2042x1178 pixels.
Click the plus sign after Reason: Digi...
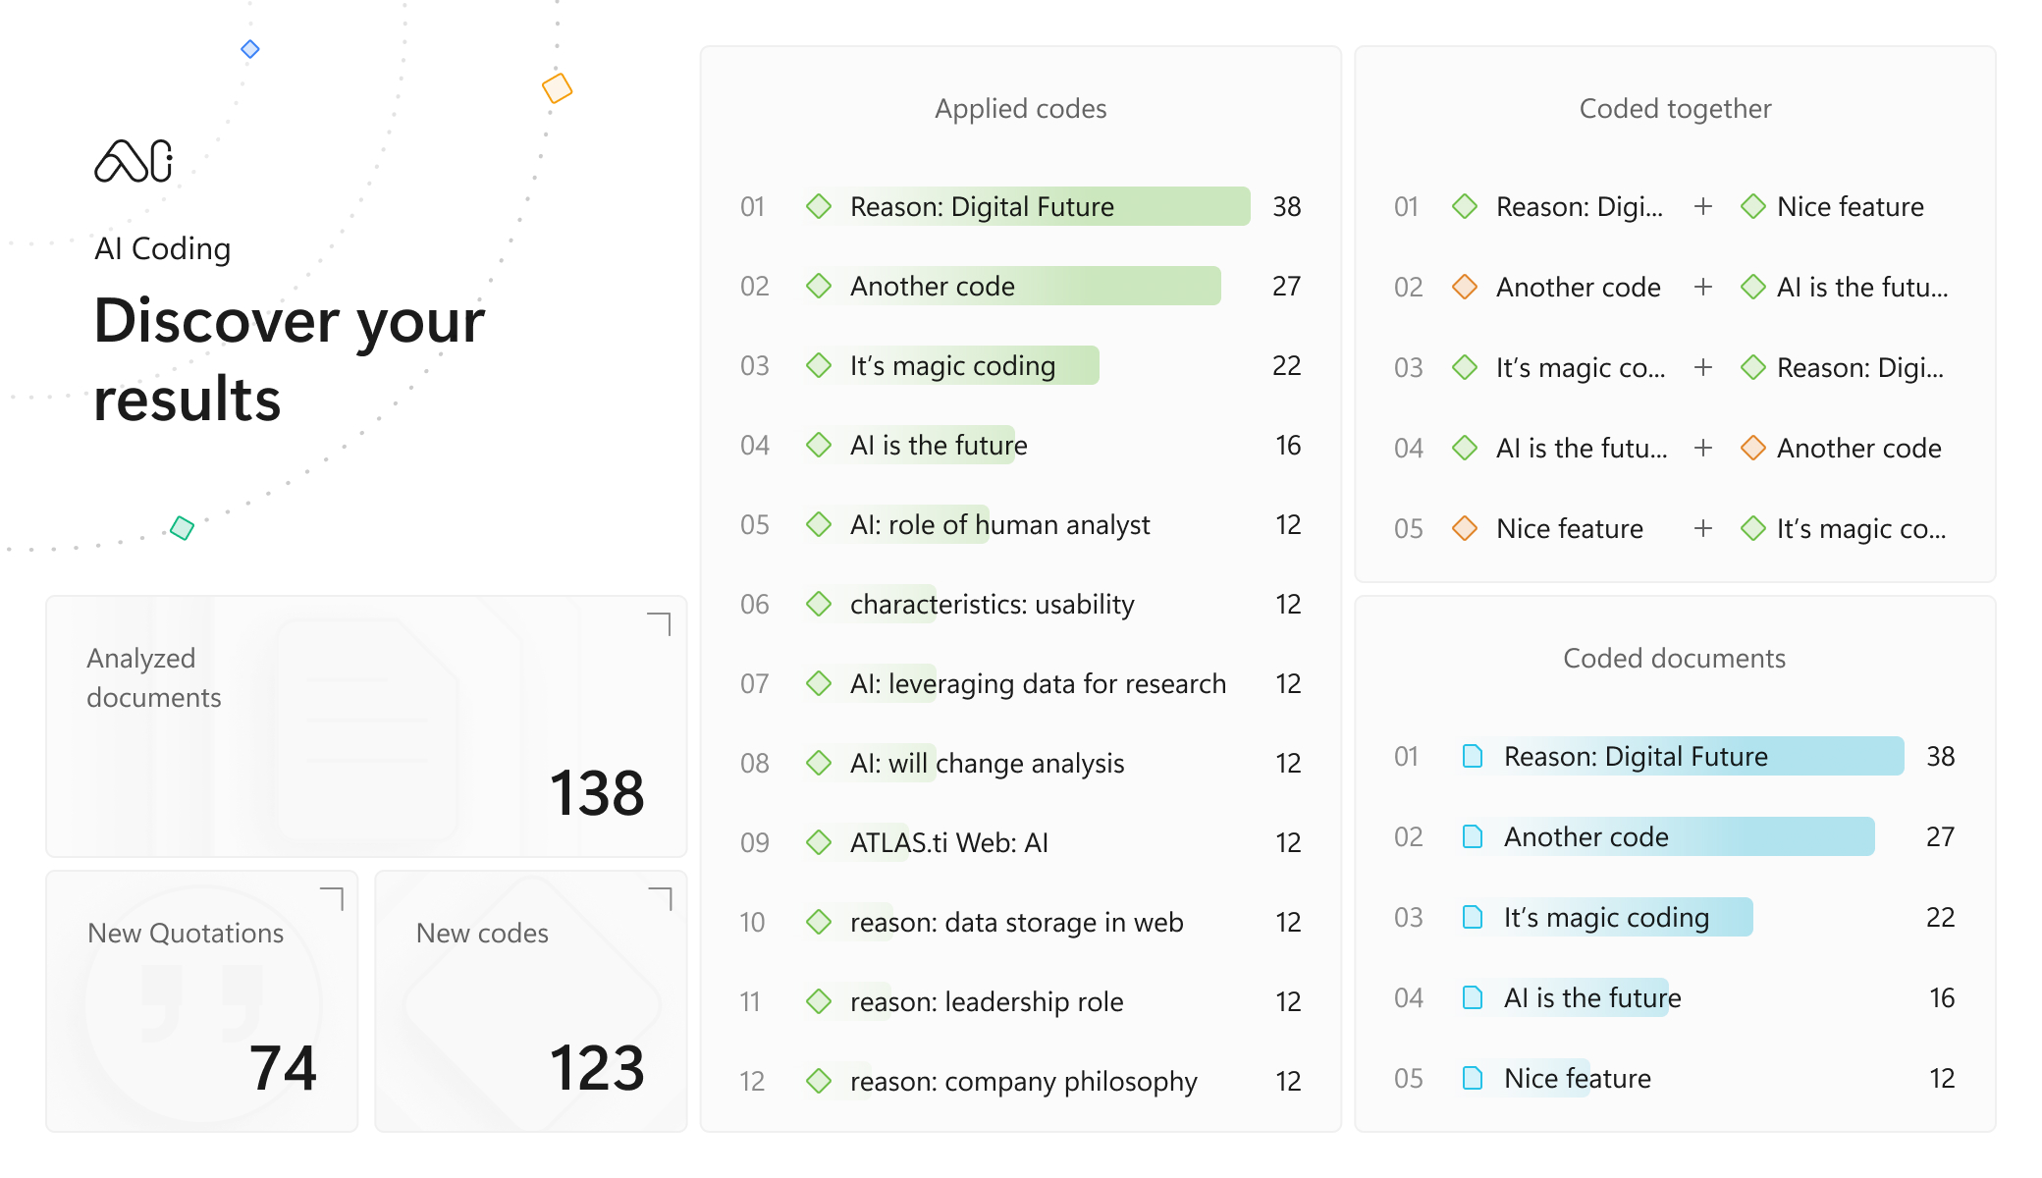coord(1703,206)
